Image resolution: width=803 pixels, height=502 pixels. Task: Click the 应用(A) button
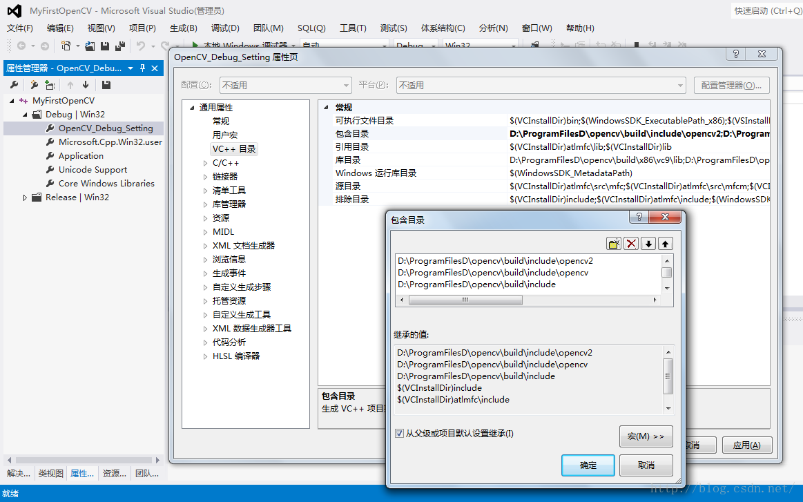click(746, 445)
